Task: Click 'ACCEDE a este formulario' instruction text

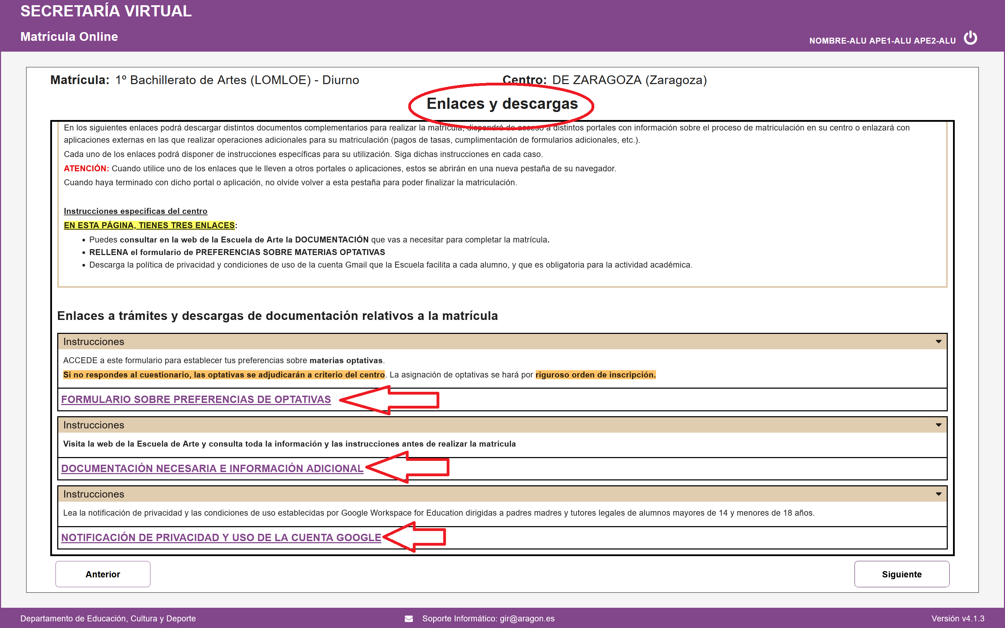Action: 224,360
